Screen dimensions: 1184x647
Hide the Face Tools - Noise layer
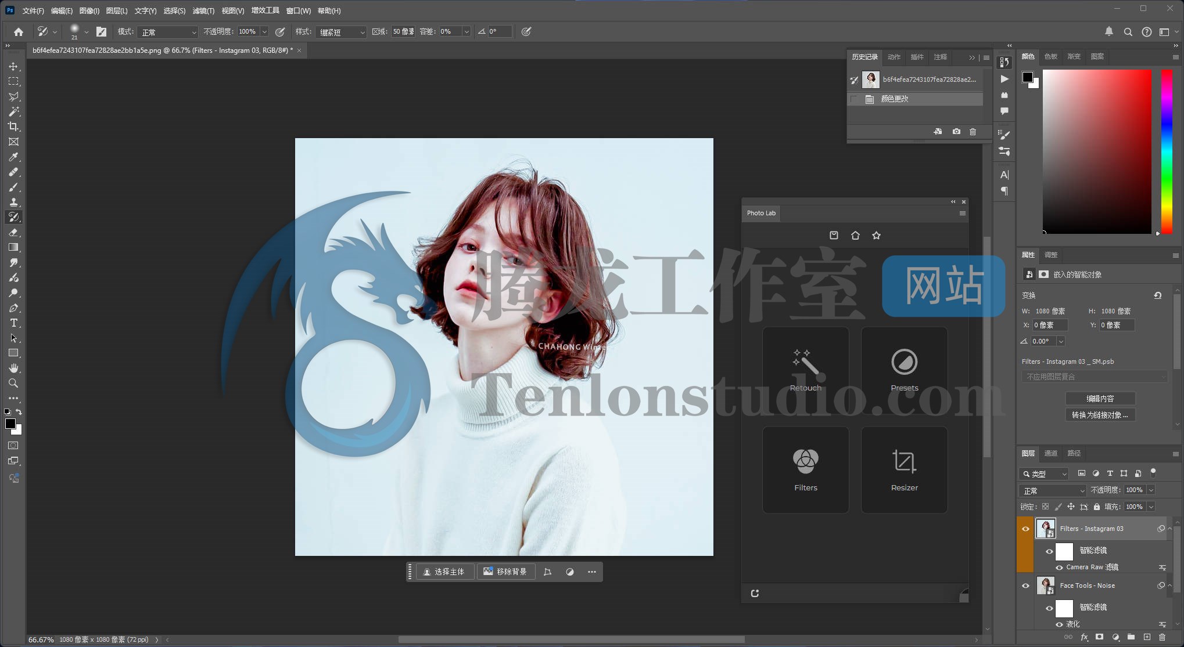(1025, 585)
